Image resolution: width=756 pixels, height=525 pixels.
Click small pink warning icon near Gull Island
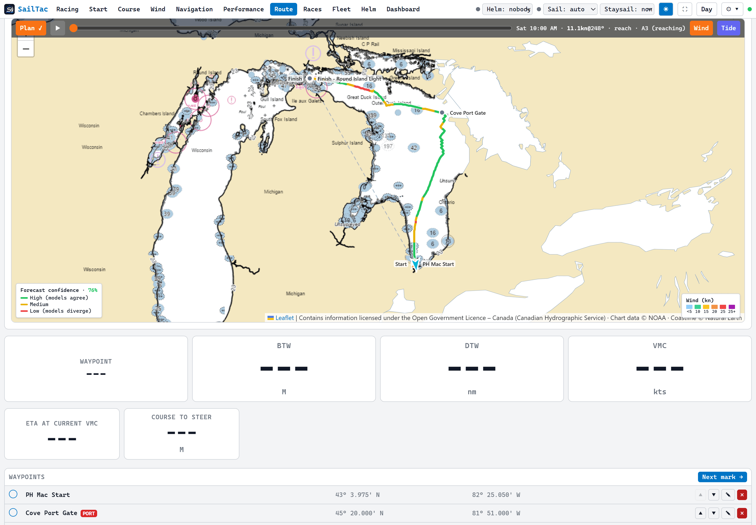[231, 100]
